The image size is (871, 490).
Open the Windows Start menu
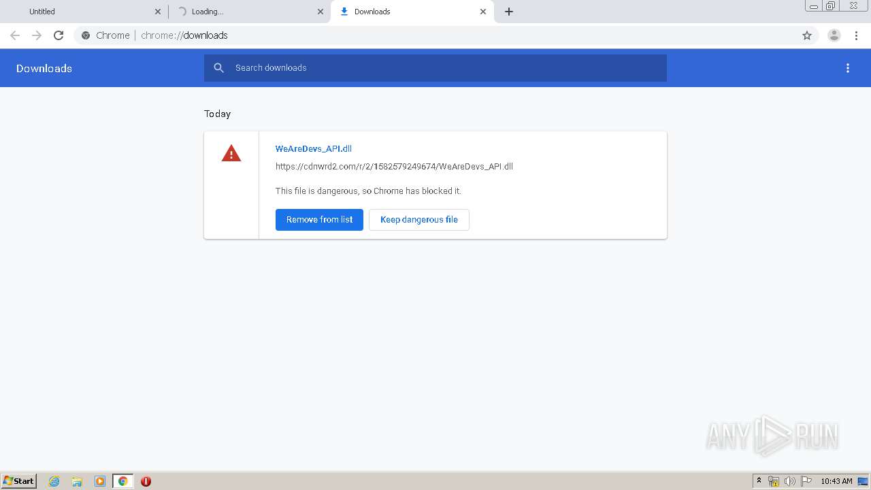coord(18,480)
